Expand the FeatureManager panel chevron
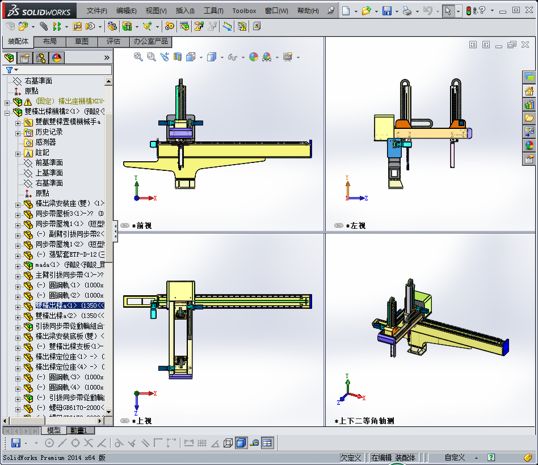Viewport: 538px width, 465px height. (107, 58)
